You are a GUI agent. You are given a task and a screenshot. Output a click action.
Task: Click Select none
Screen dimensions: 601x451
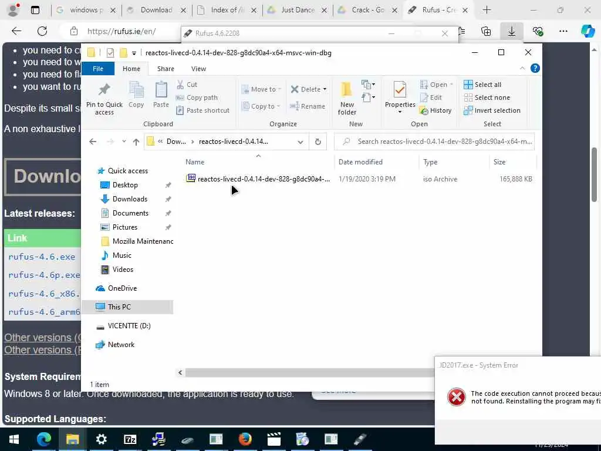(487, 97)
